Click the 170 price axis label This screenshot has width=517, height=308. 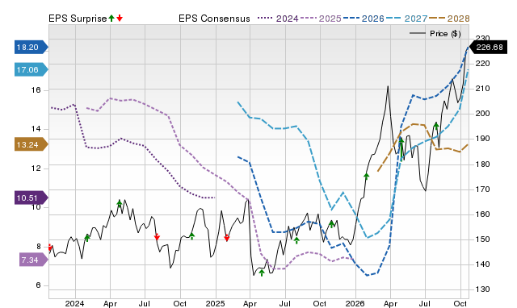click(x=482, y=189)
